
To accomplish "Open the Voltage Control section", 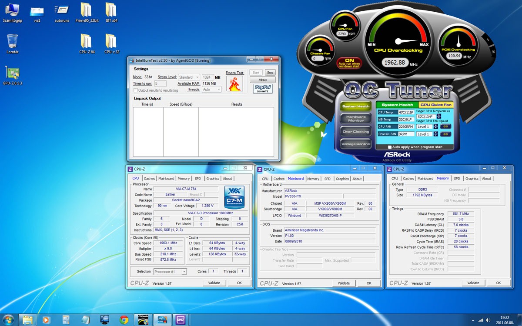I will point(356,144).
